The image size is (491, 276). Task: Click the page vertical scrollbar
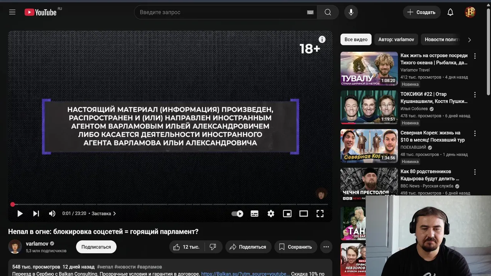(x=488, y=52)
